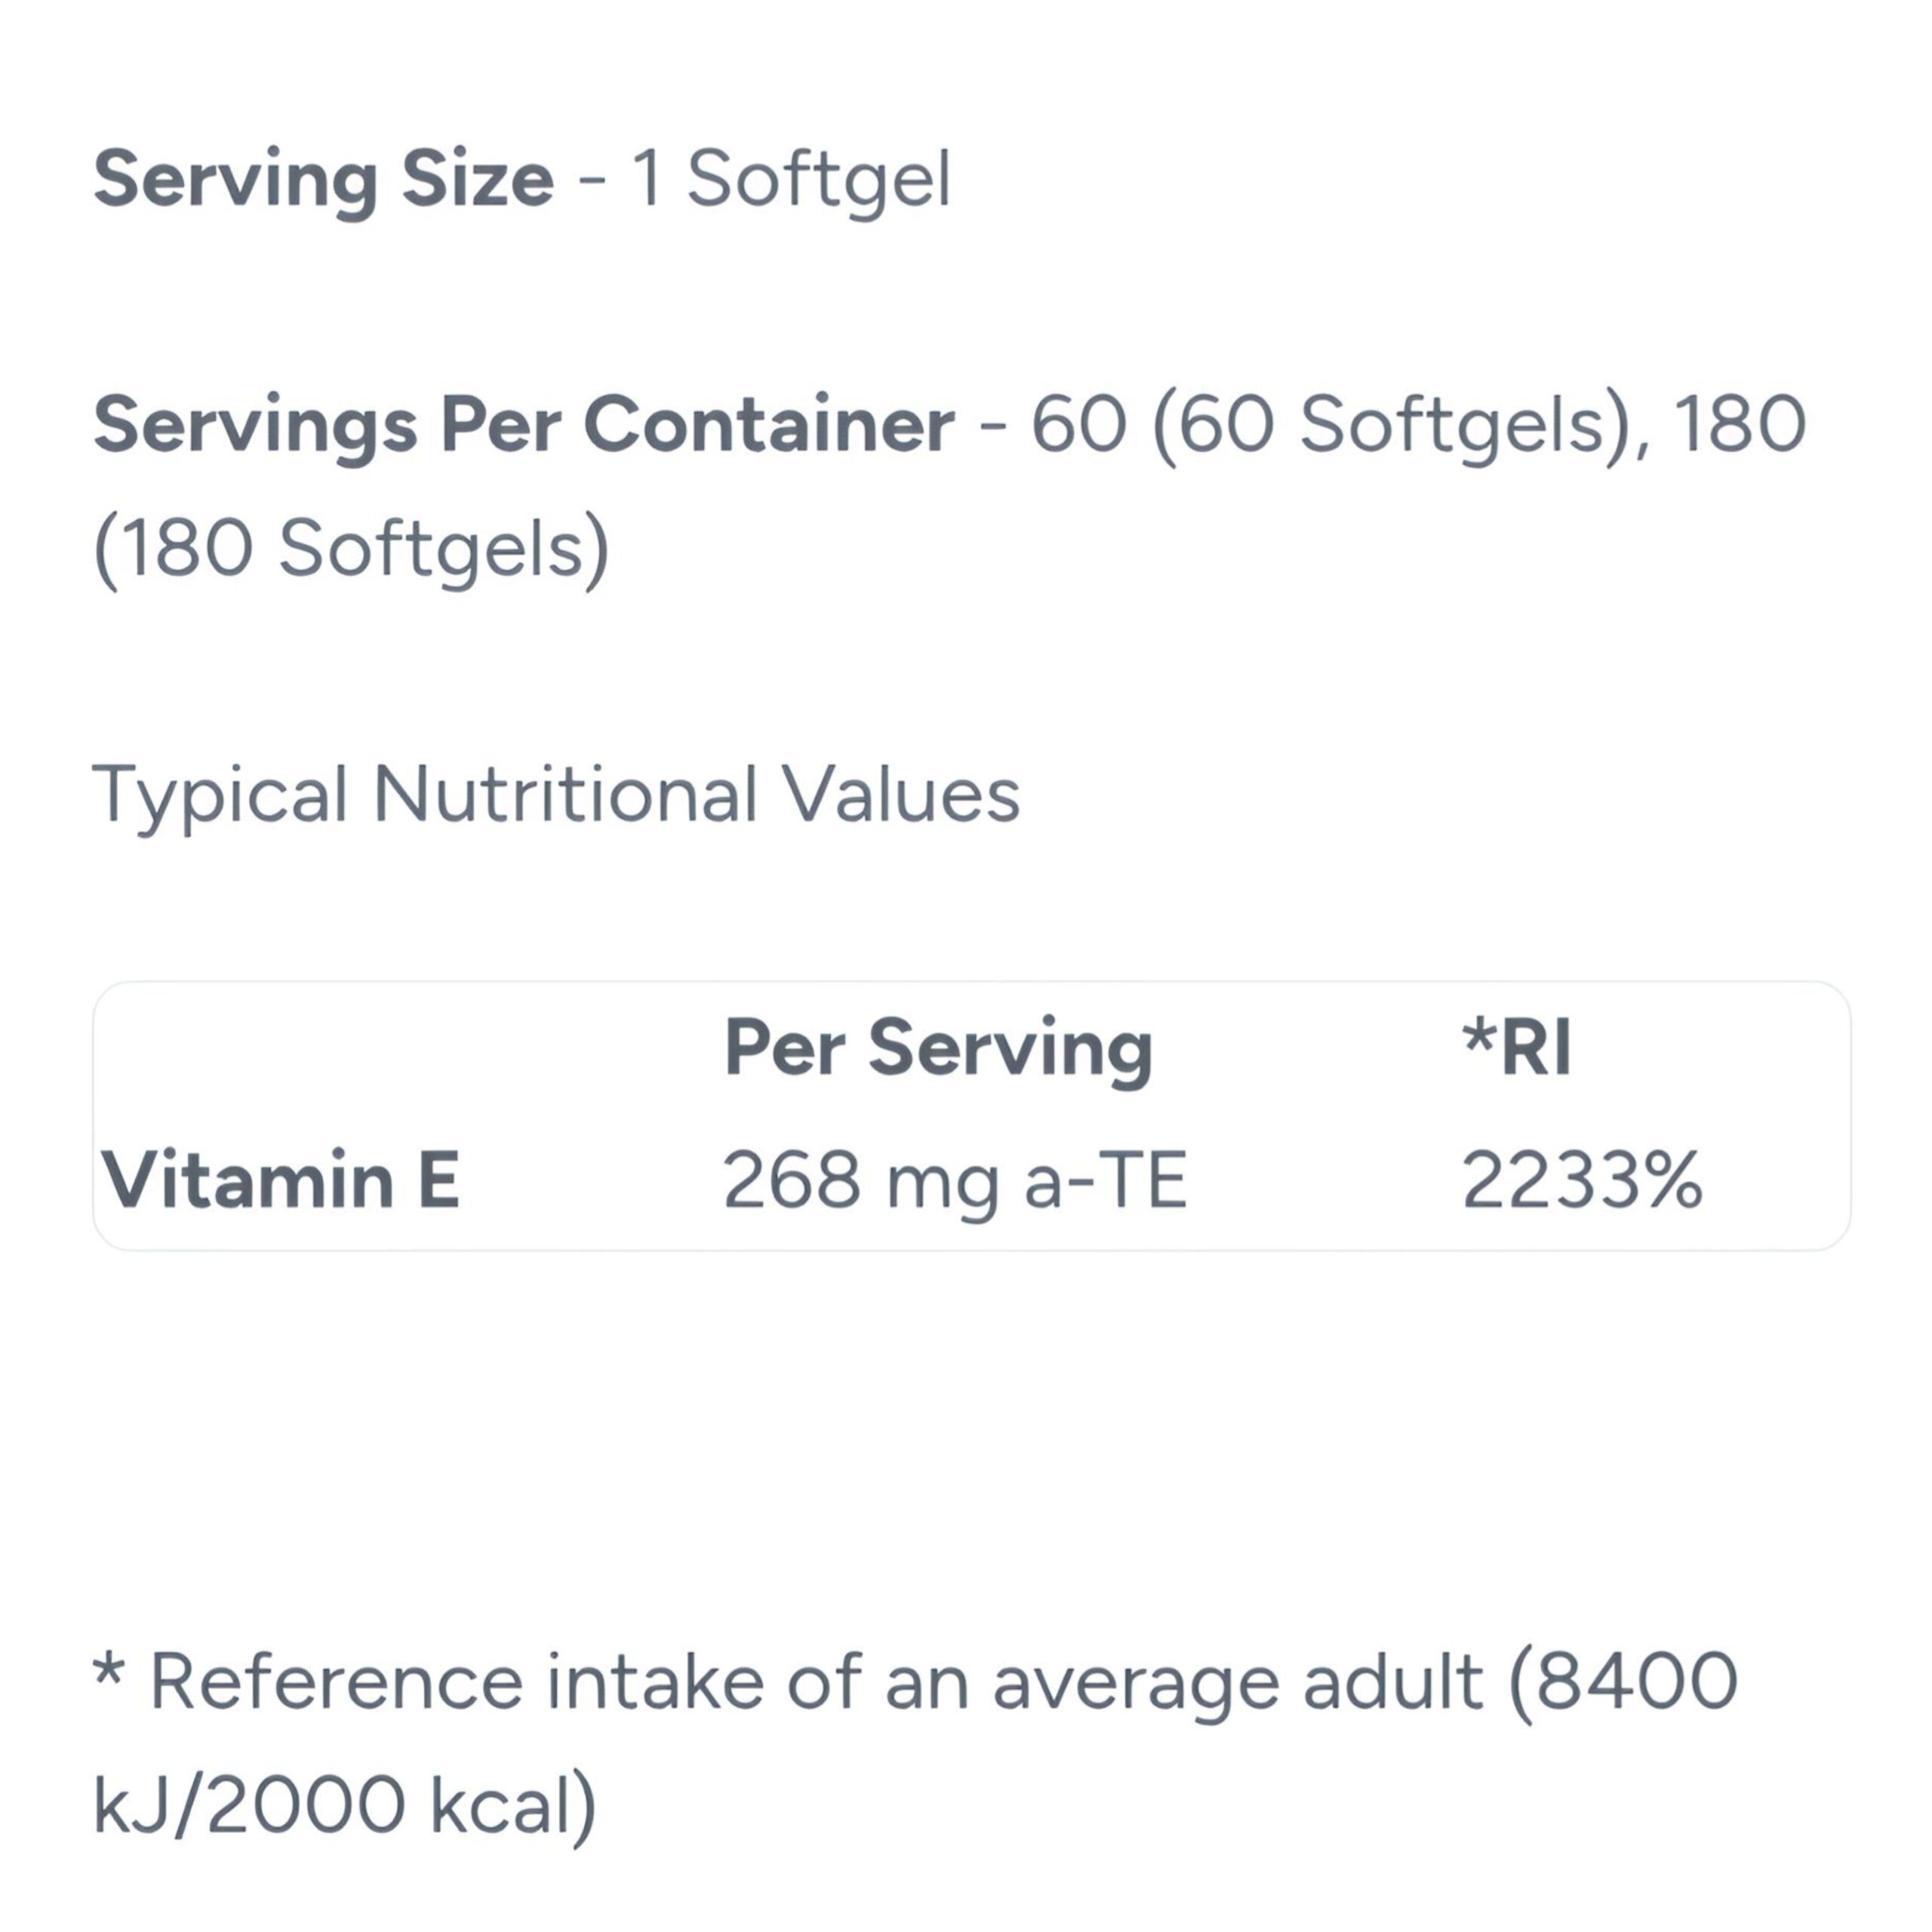Click the "1 Softgel" serving value
Viewport: 1932px width, 1932px height.
pyautogui.click(x=791, y=180)
